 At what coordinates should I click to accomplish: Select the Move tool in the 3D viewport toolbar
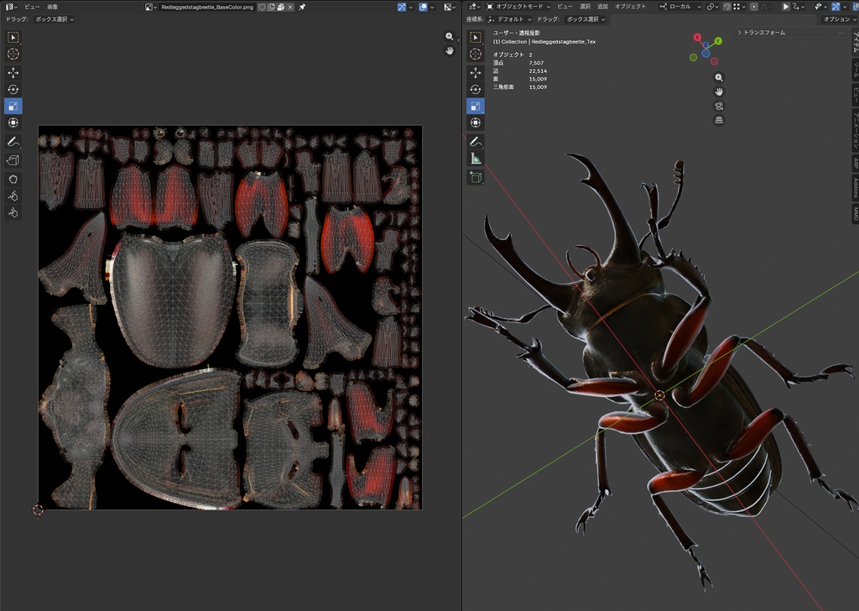pos(476,72)
